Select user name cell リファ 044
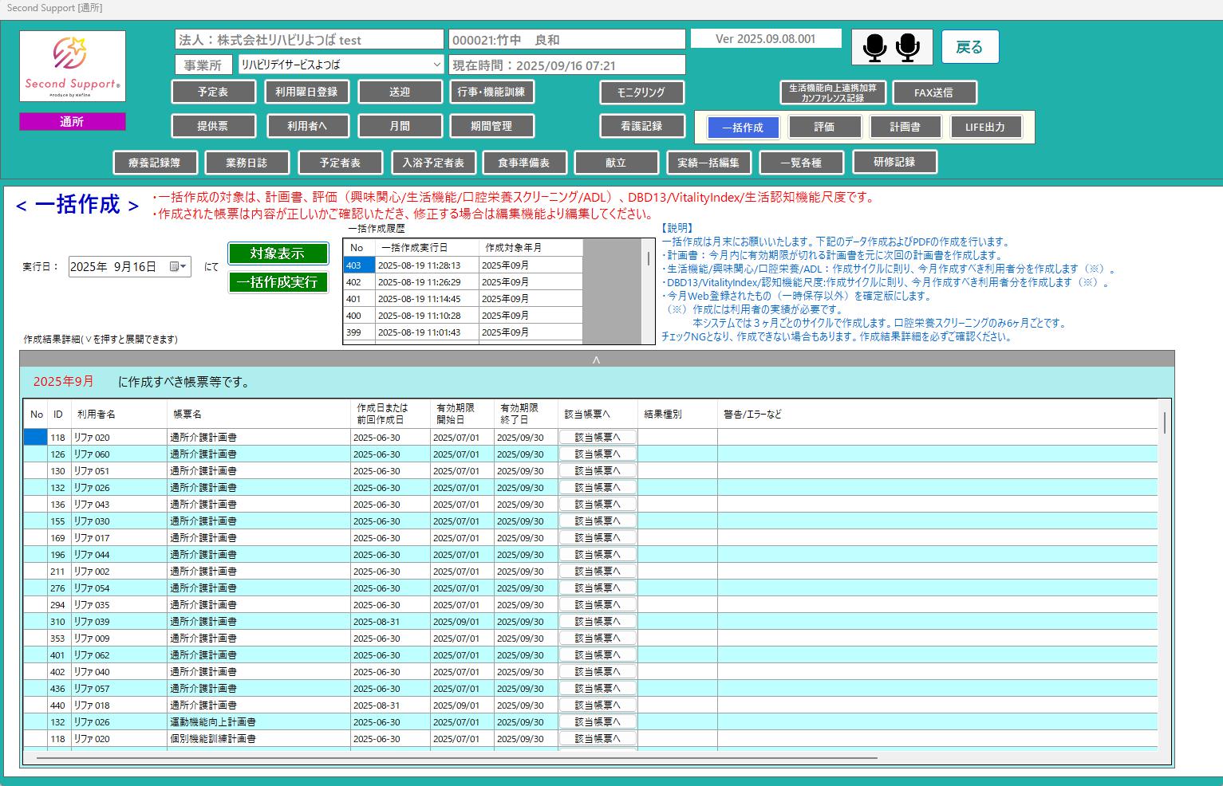This screenshot has width=1223, height=786. point(119,555)
